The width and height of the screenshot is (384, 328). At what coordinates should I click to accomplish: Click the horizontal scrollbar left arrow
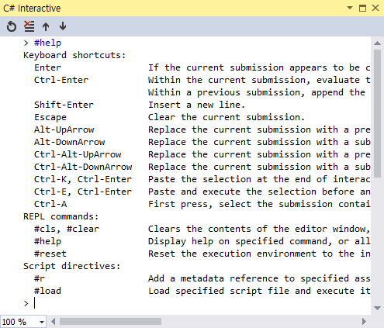tap(54, 322)
